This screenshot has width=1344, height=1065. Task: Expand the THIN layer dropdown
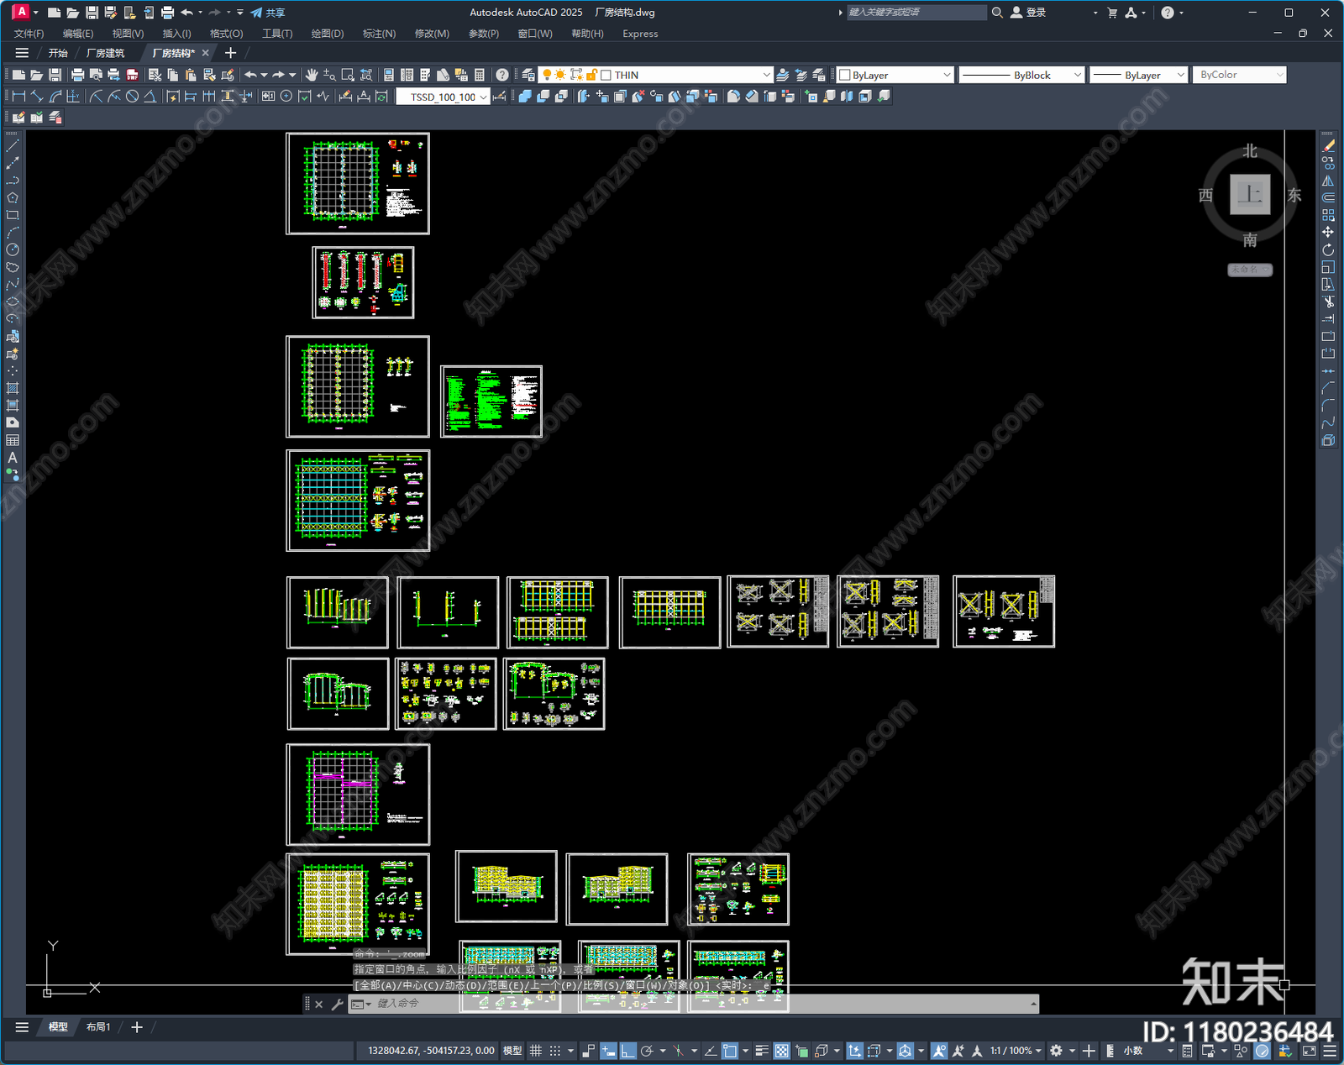(766, 75)
